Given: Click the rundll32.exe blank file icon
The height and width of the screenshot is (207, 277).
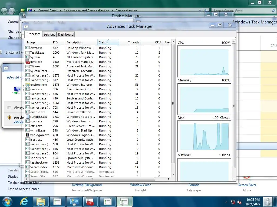Looking at the screenshot, I should 28,116.
